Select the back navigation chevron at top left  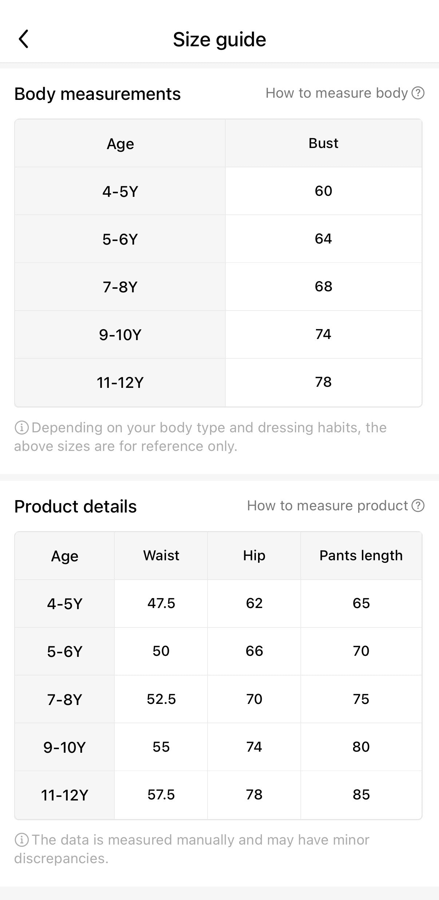coord(24,39)
